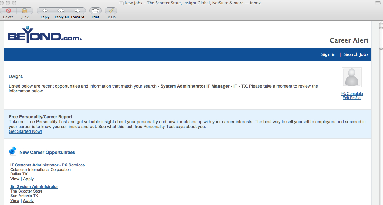Open IT Systems Administrator - PC Services job
This screenshot has height=205, width=383.
click(x=47, y=165)
